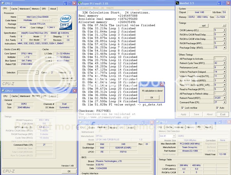
Task: Click the Core Speed 3792.1 MHz field
Action: click(27, 53)
